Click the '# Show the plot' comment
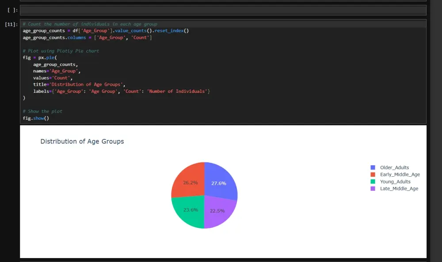Screen dimensions: 442x262 (x=42, y=111)
